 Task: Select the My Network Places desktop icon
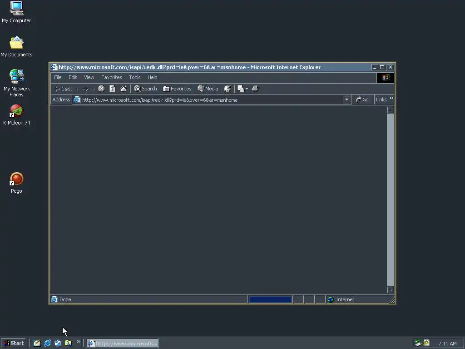coord(17,83)
